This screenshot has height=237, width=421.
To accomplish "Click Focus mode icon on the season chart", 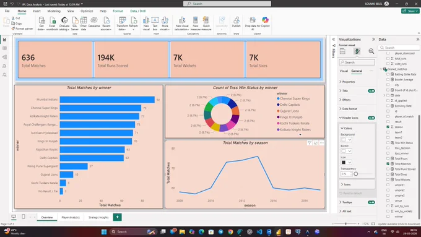I will coord(316,143).
